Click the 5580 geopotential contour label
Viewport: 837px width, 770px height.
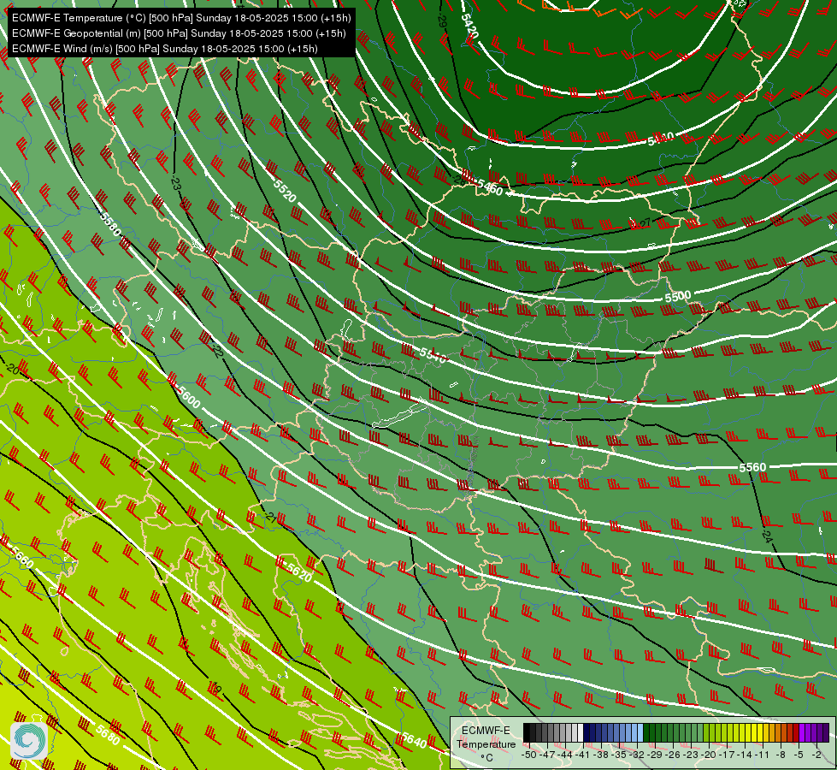110,224
